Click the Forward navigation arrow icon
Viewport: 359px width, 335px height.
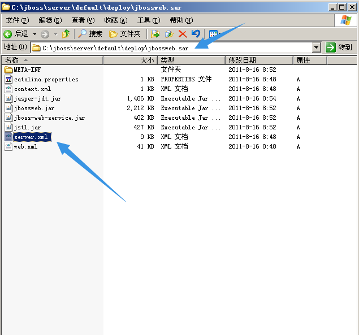(x=45, y=34)
